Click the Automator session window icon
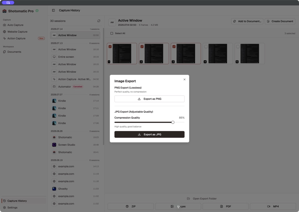Image resolution: width=299 pixels, height=212 pixels. (x=54, y=87)
